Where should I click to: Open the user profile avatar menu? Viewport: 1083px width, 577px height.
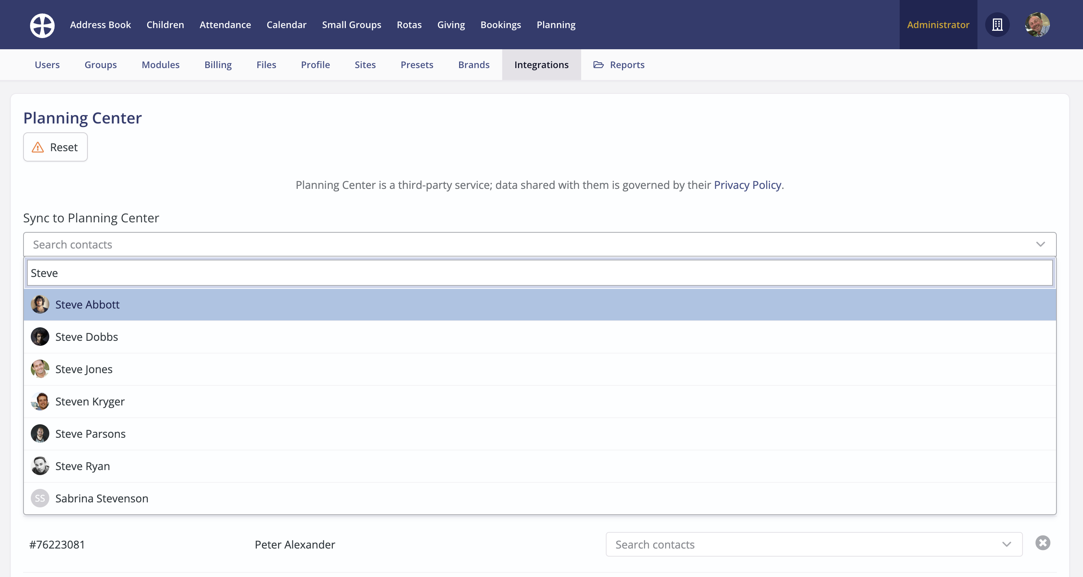pyautogui.click(x=1037, y=25)
